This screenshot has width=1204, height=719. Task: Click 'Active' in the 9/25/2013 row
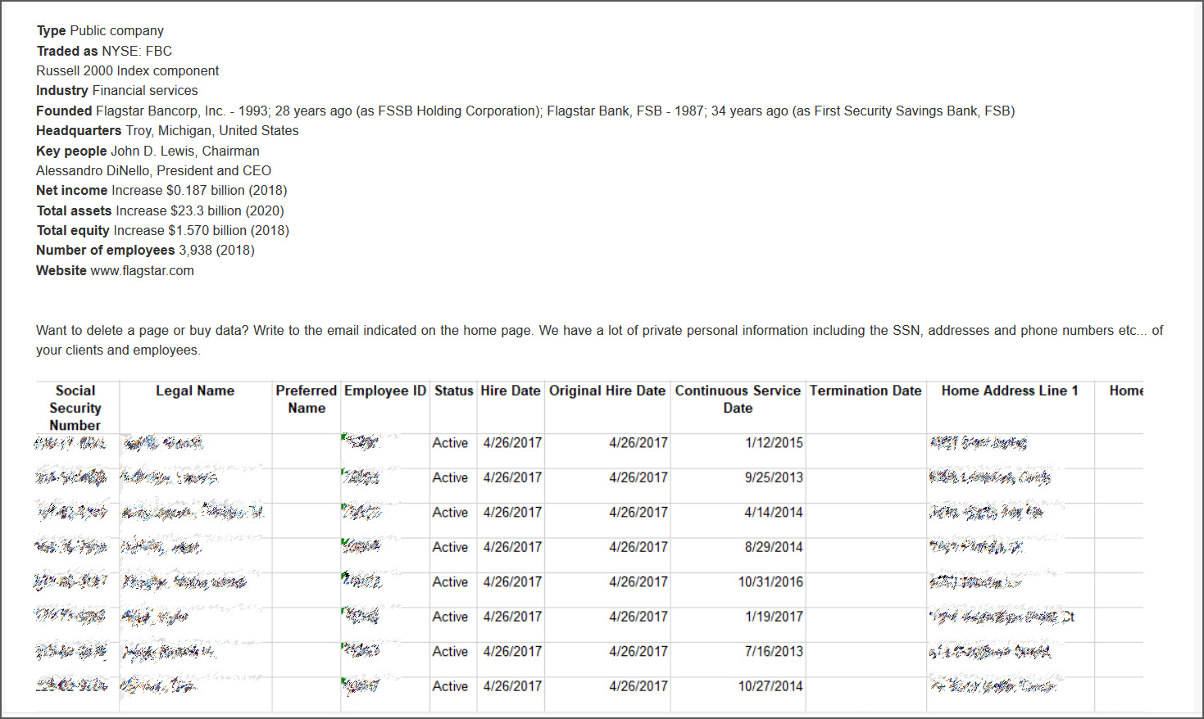click(x=450, y=477)
